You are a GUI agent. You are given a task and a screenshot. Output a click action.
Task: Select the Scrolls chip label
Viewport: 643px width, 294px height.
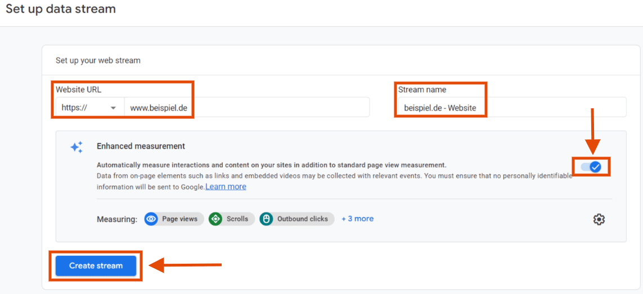237,219
